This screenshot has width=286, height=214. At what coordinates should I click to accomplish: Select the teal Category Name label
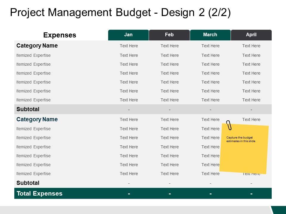pos(37,119)
